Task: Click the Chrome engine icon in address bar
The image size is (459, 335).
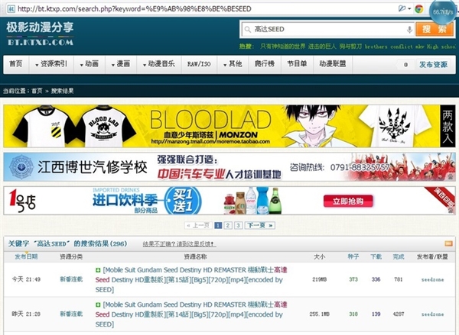Action: click(x=419, y=9)
